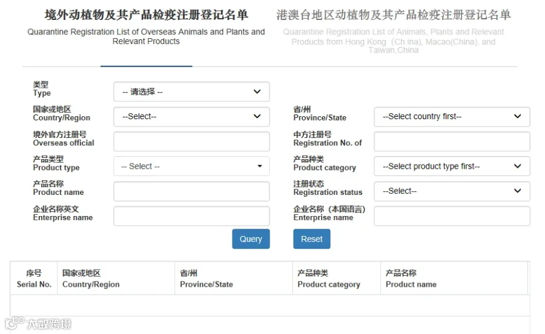Click the 注册状态 Registration status label

point(328,188)
